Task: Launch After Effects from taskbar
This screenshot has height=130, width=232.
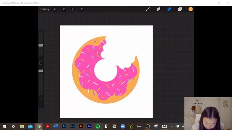Action: [90, 126]
